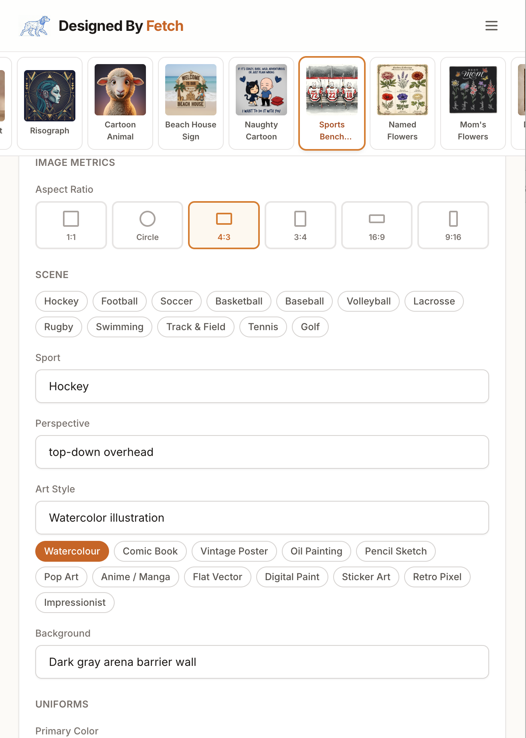Switch aspect ratio to 3:4

pos(300,225)
